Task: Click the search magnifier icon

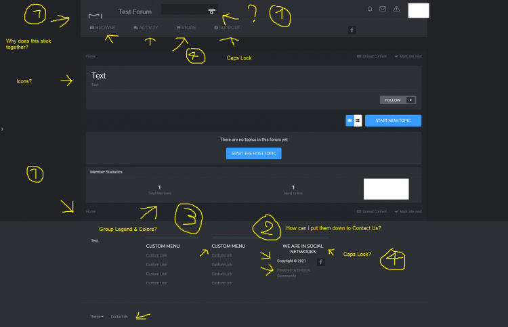Action: tap(211, 12)
